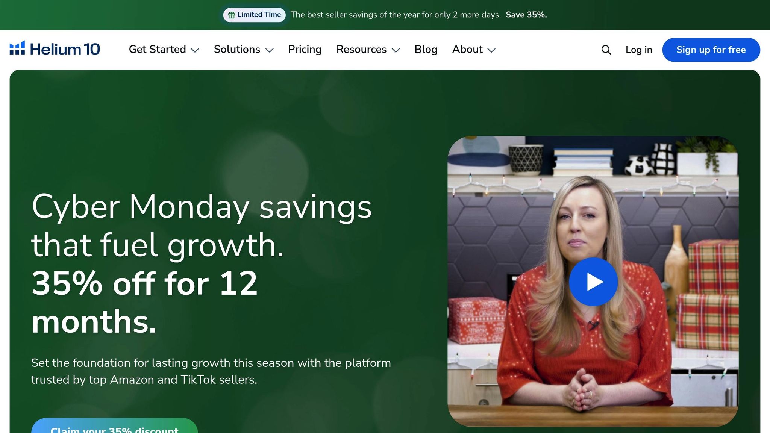This screenshot has width=770, height=433.
Task: Claim your 35% discount button
Action: coord(114,426)
